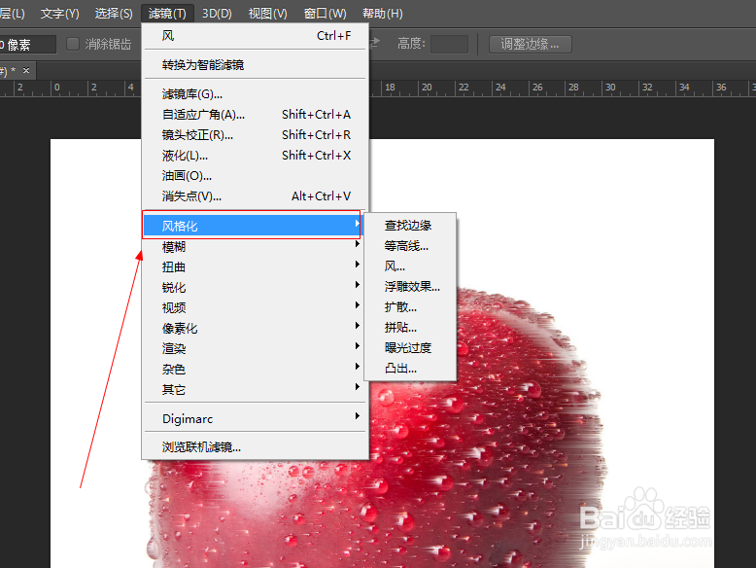
Task: Click the 像素 feather input field
Action: (27, 45)
